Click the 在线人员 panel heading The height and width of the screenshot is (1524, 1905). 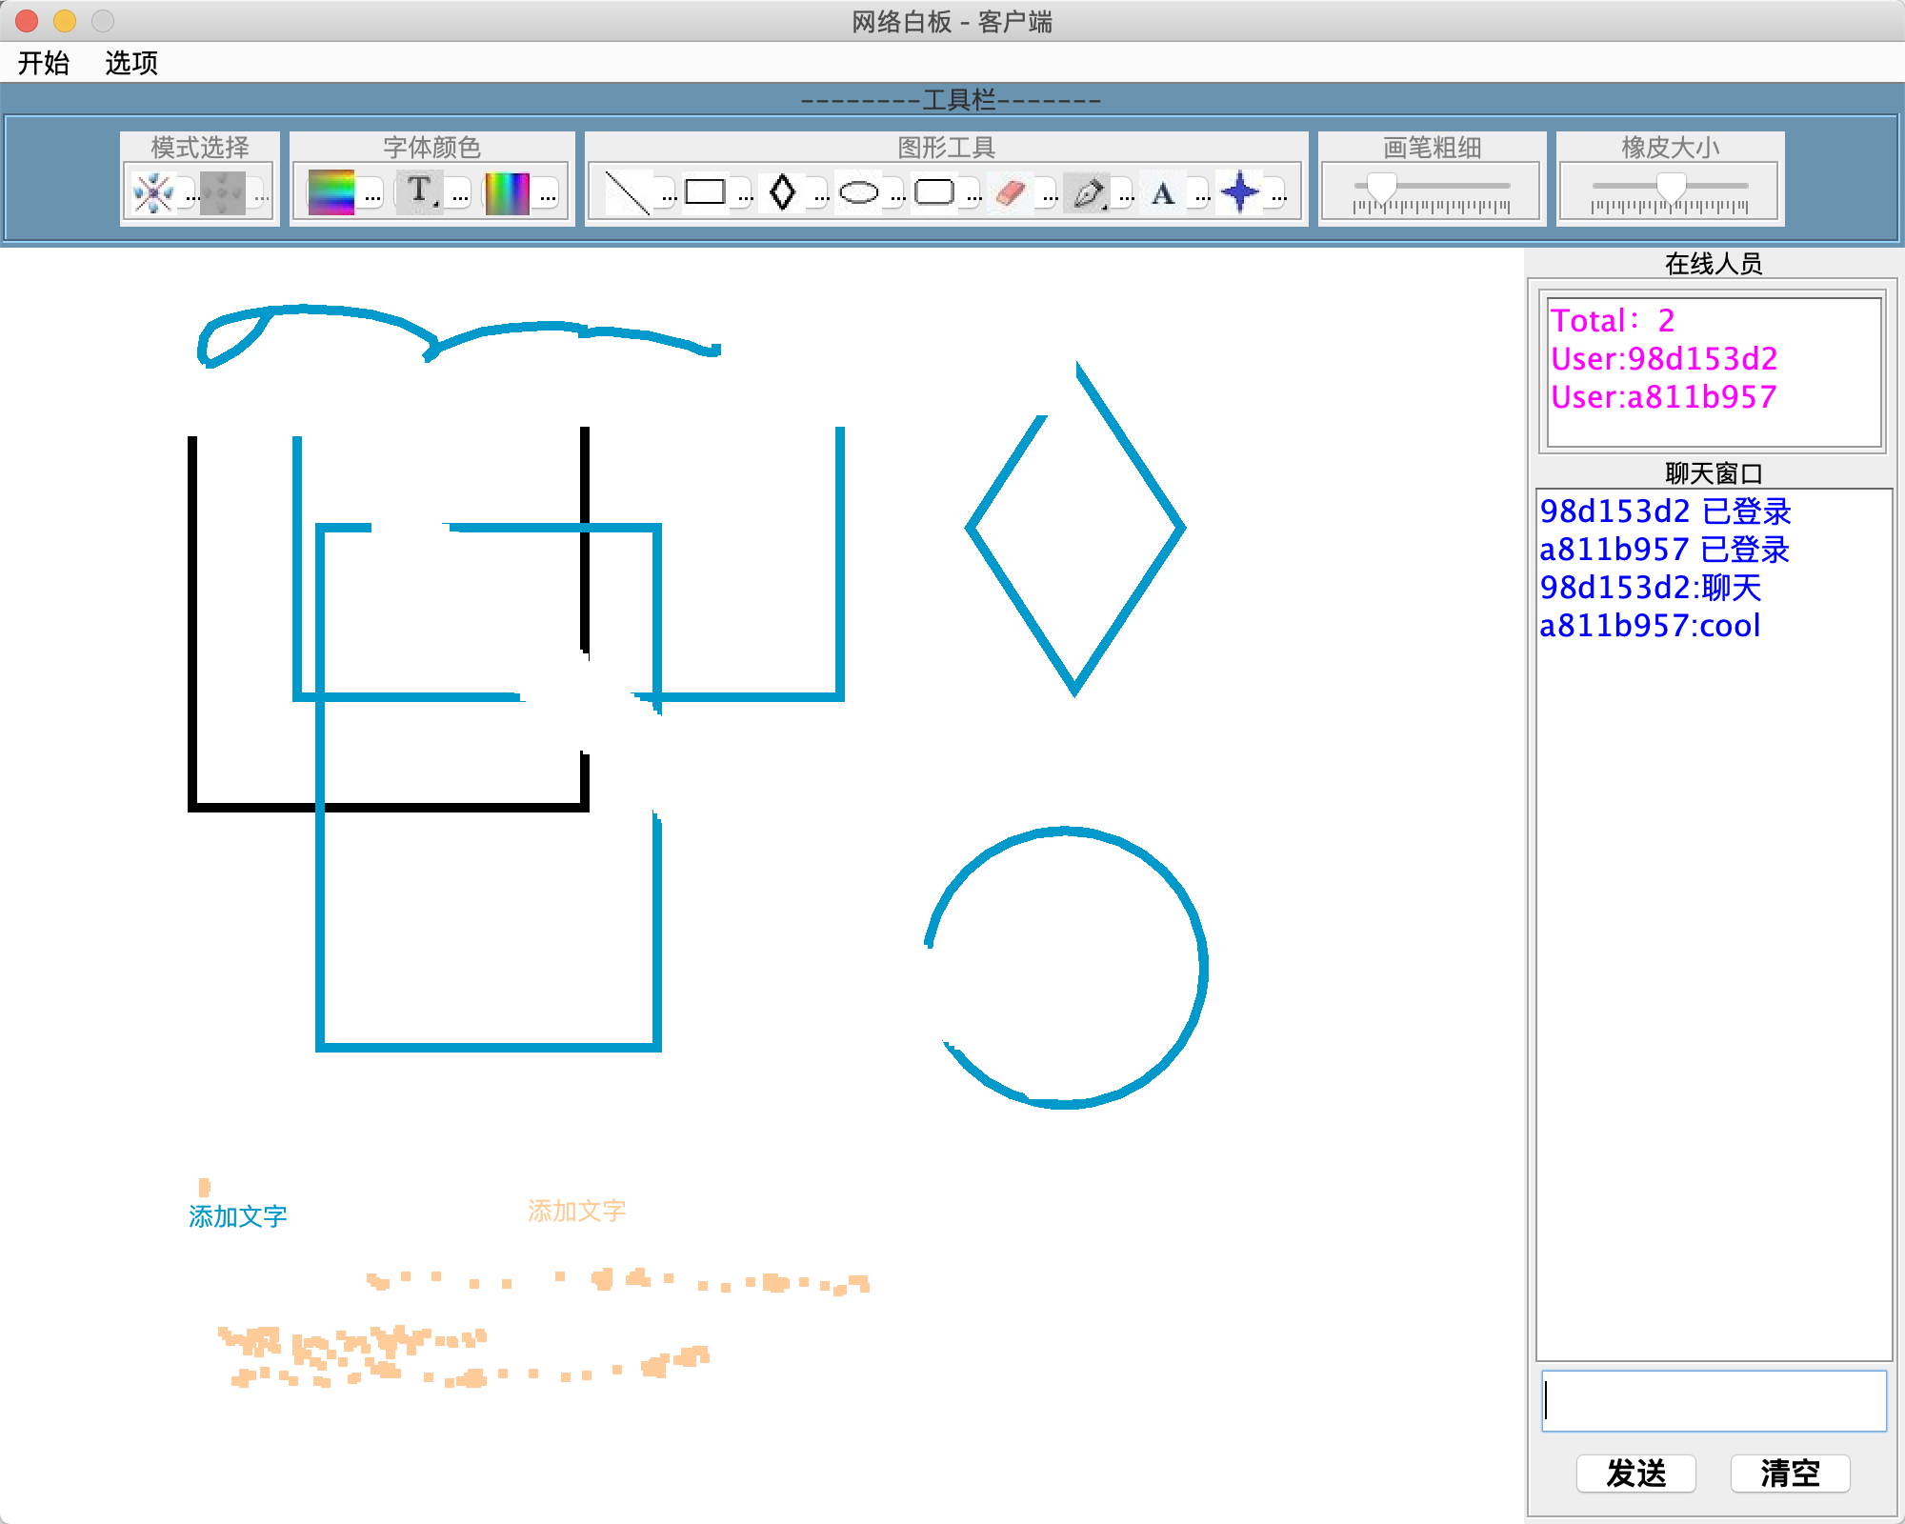tap(1714, 264)
